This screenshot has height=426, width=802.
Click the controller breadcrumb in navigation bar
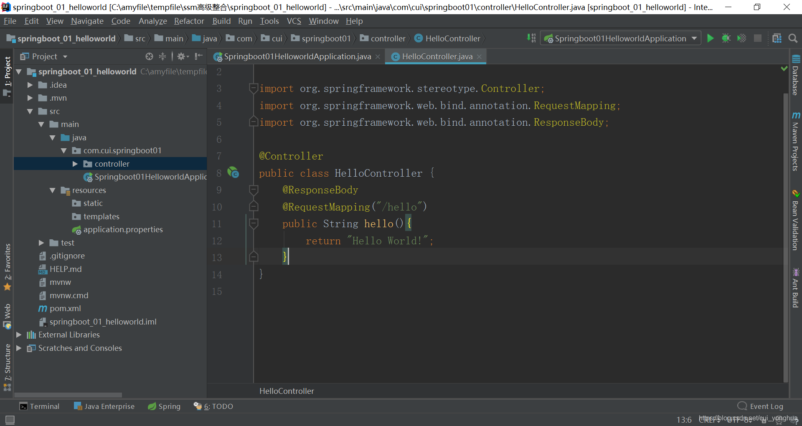(383, 38)
